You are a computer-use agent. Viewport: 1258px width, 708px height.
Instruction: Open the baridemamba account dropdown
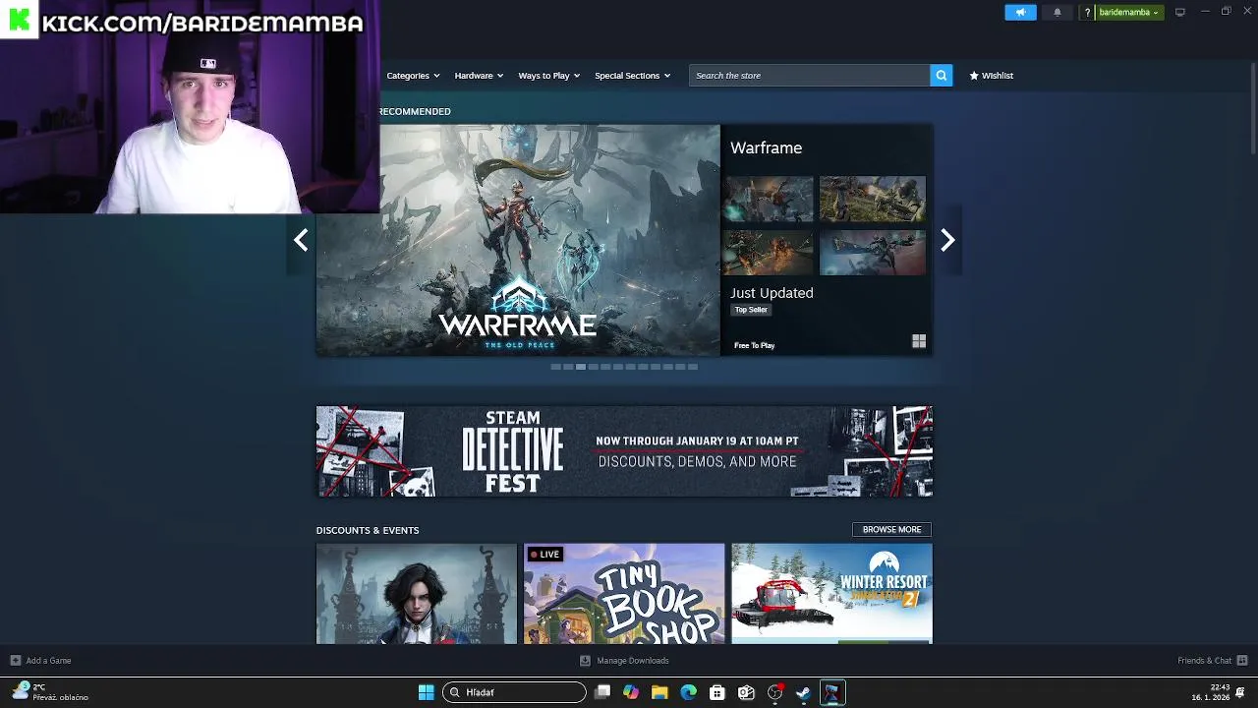(1128, 12)
